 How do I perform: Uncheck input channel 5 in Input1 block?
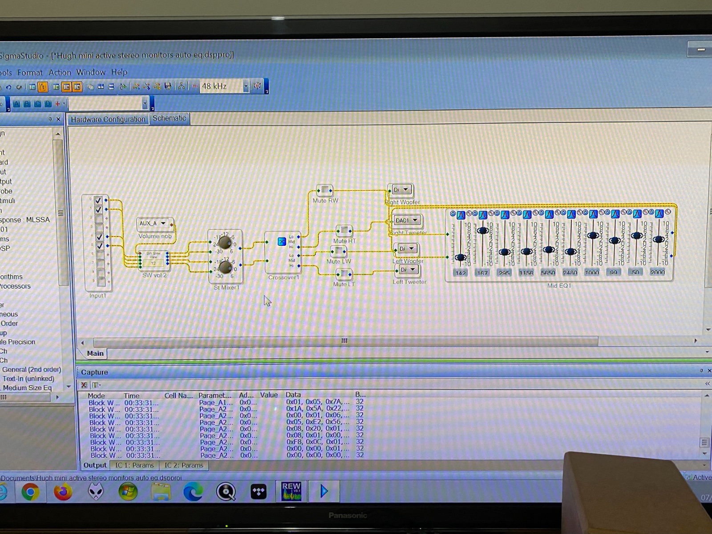click(x=100, y=246)
